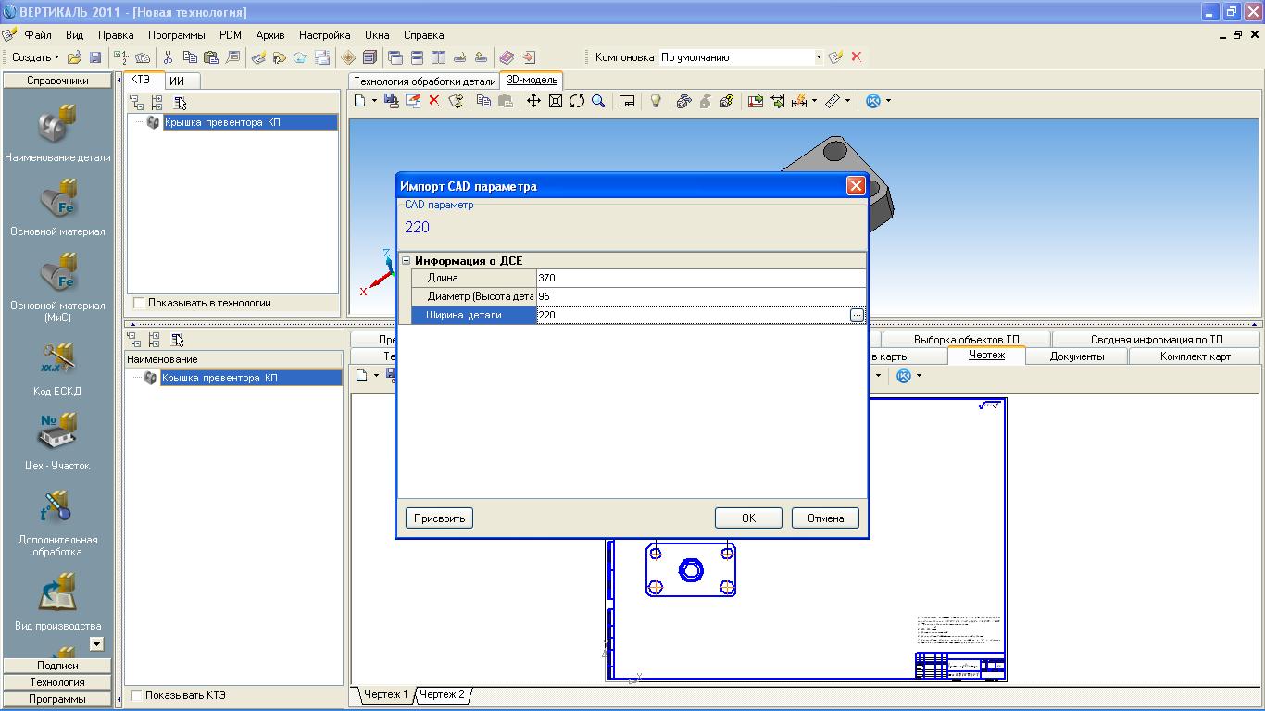Click the Присвоить button
This screenshot has width=1265, height=711.
click(x=439, y=518)
